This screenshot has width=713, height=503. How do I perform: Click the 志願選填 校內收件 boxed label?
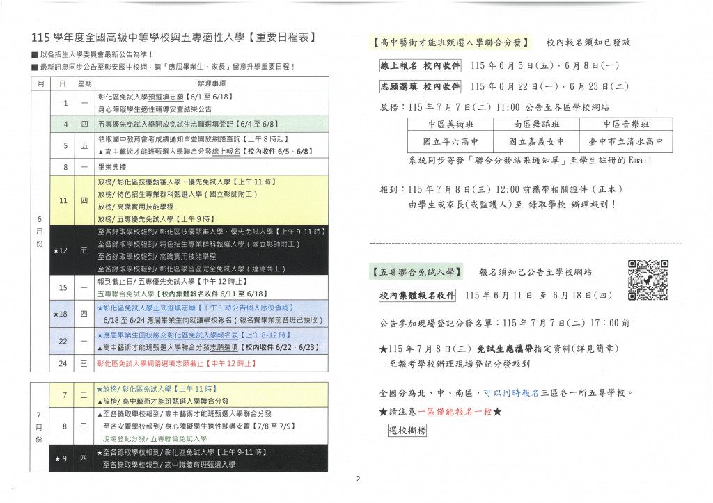click(420, 87)
